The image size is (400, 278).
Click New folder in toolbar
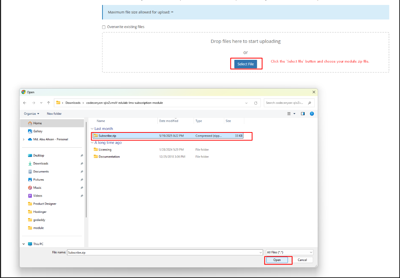click(54, 114)
